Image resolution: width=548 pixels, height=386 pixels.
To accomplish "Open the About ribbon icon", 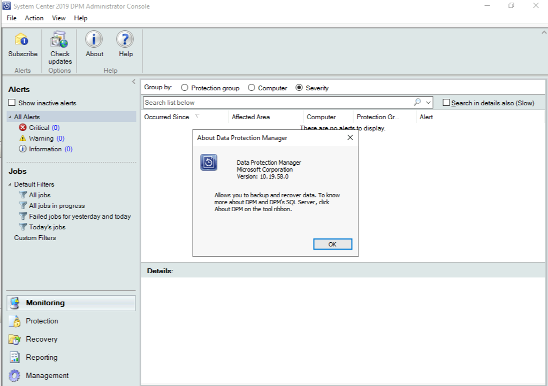I will pyautogui.click(x=94, y=39).
